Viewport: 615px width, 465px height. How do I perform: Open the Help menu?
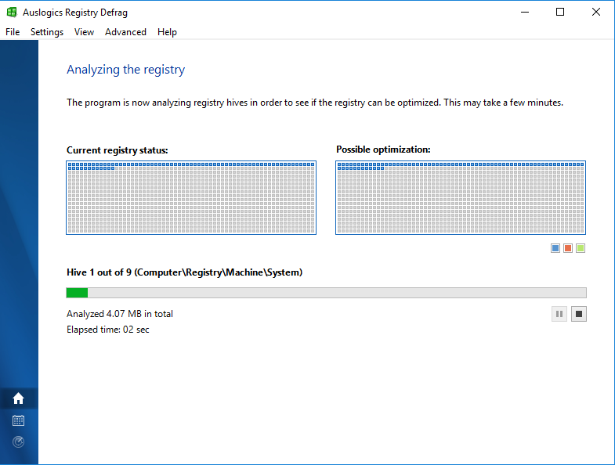pyautogui.click(x=167, y=32)
